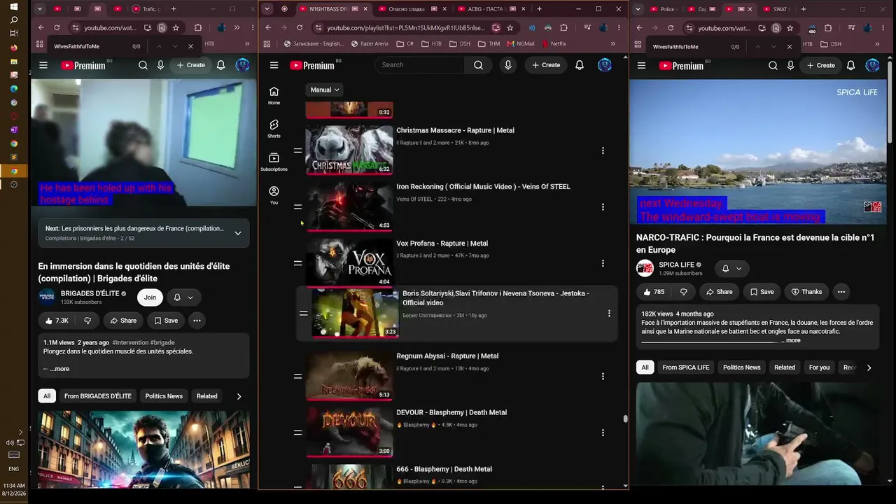Open more actions menu under BRIGADES video
This screenshot has height=504, width=896.
pyautogui.click(x=197, y=321)
